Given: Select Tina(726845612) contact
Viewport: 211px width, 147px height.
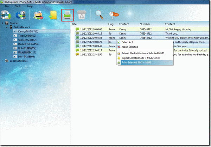Looking at the screenshot, I should tap(27, 36).
